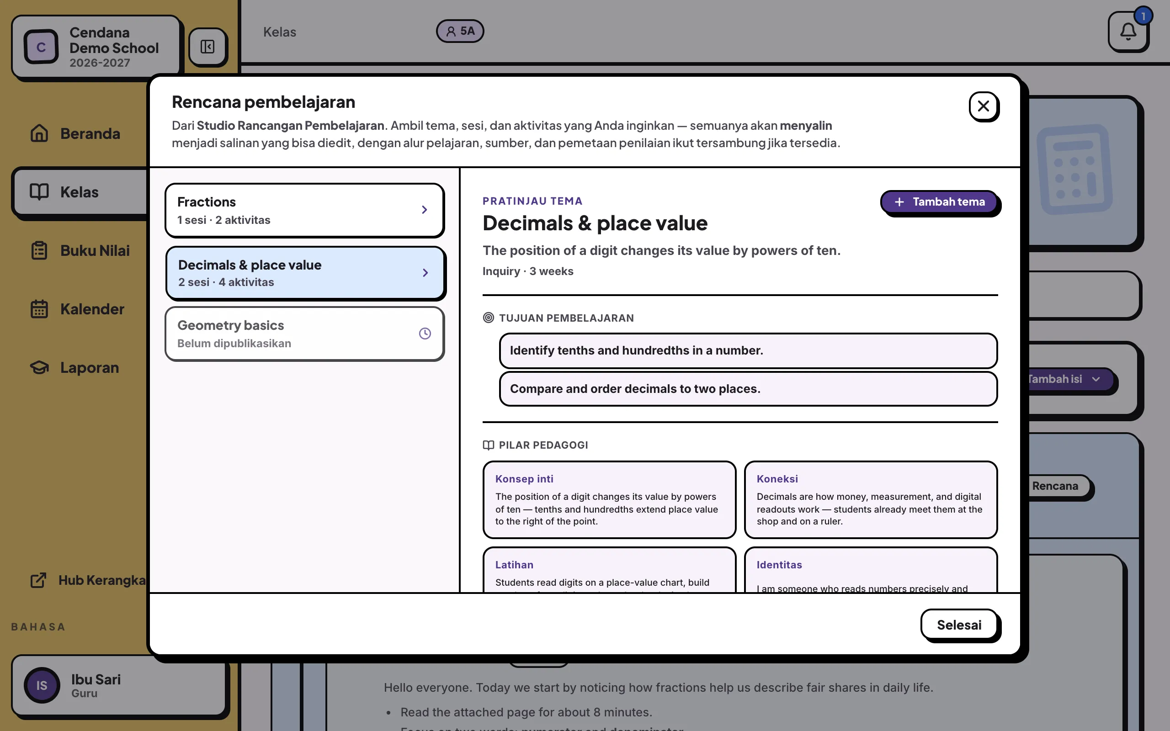The height and width of the screenshot is (731, 1170).
Task: Open the Tambah isi dropdown arrow
Action: pos(1096,379)
